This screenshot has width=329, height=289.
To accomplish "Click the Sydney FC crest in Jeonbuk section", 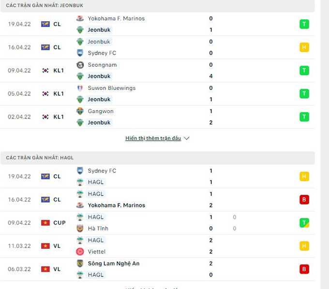I will pos(80,53).
